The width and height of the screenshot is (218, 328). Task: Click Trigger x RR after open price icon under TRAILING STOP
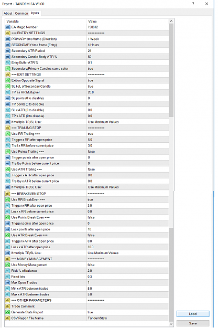pos(8,140)
